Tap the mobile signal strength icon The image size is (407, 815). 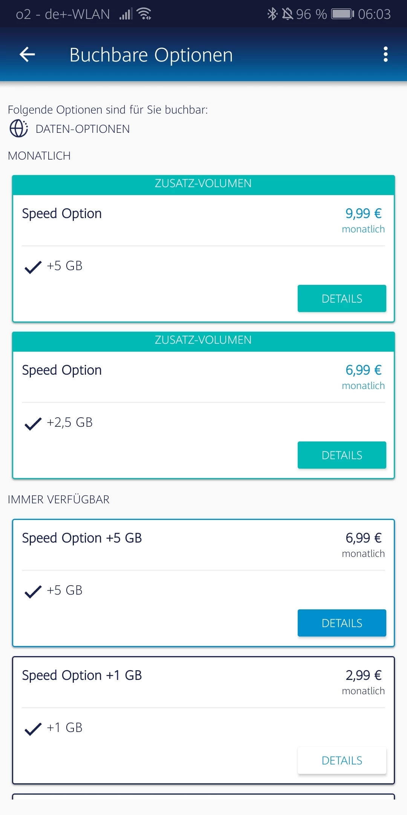[125, 14]
